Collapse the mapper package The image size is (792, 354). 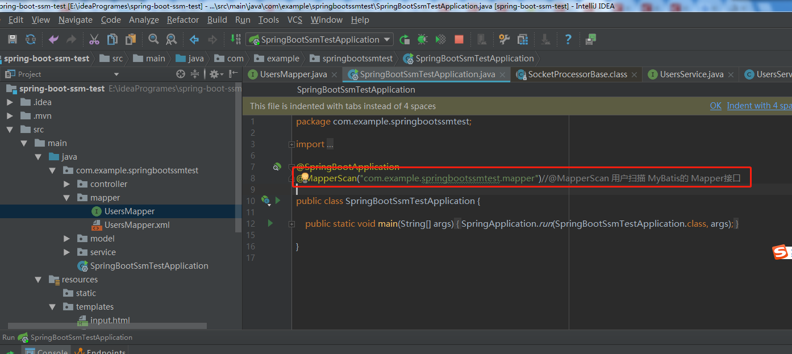[x=66, y=198]
